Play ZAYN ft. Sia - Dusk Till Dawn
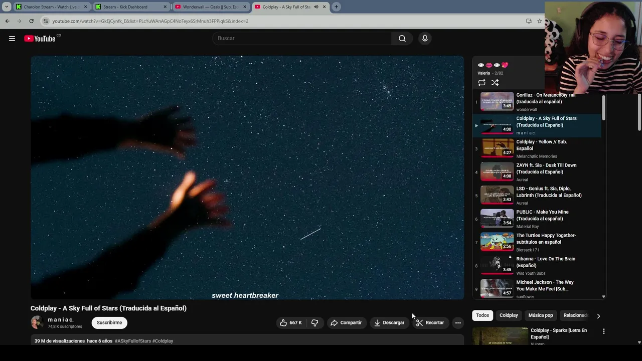Viewport: 642px width, 361px height. 537,172
